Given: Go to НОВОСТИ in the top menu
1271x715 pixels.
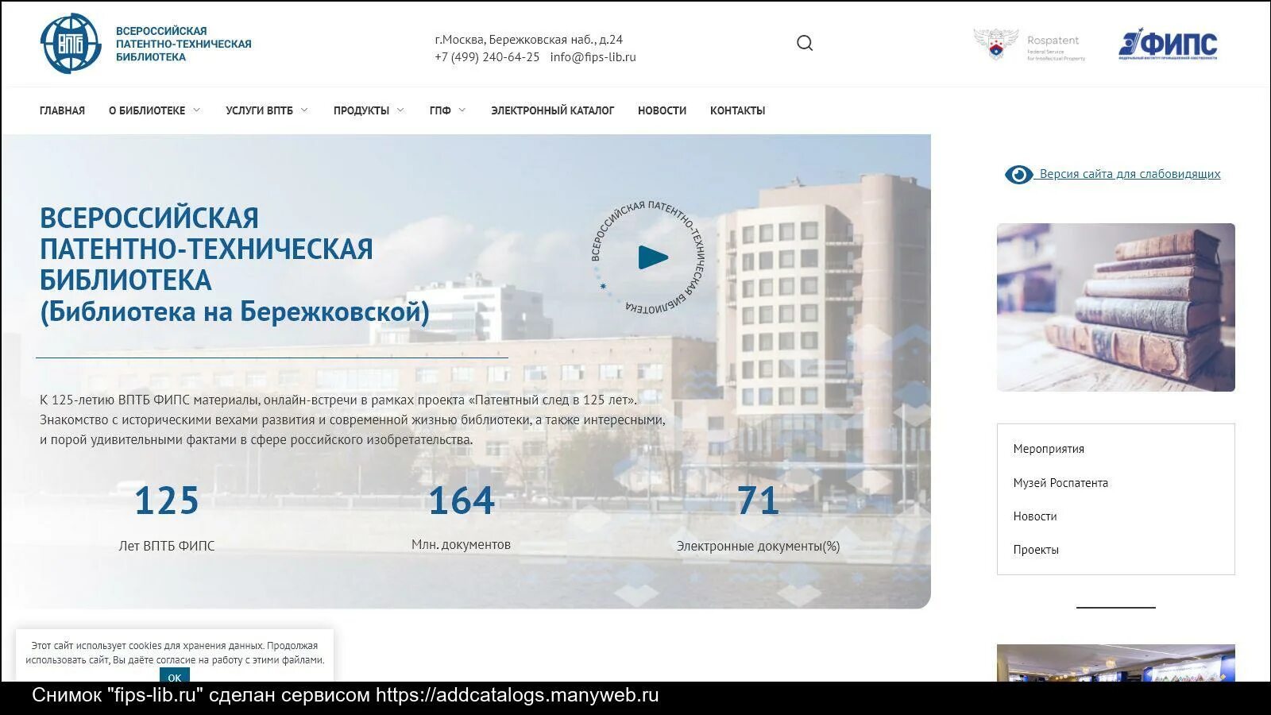Looking at the screenshot, I should (x=662, y=110).
